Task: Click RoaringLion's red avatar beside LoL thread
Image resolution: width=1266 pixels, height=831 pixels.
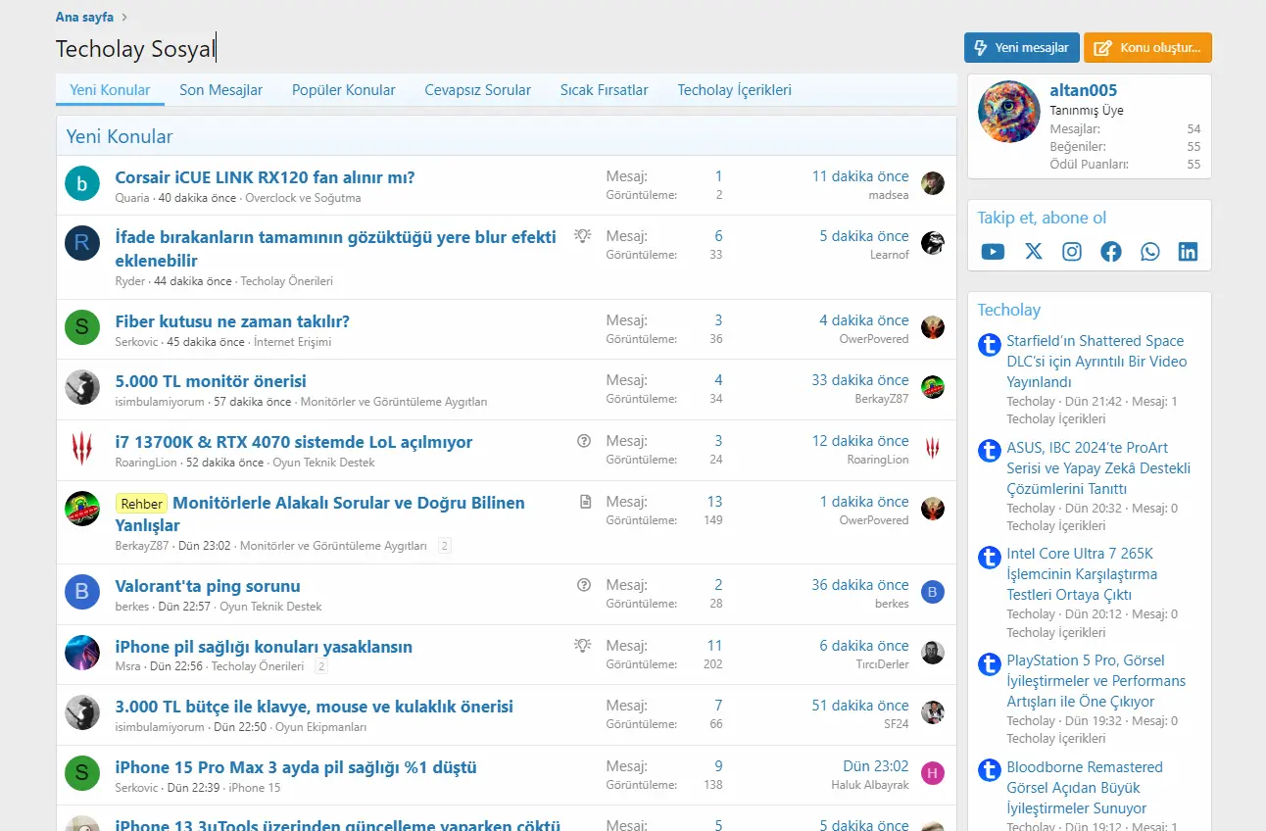Action: tap(82, 448)
